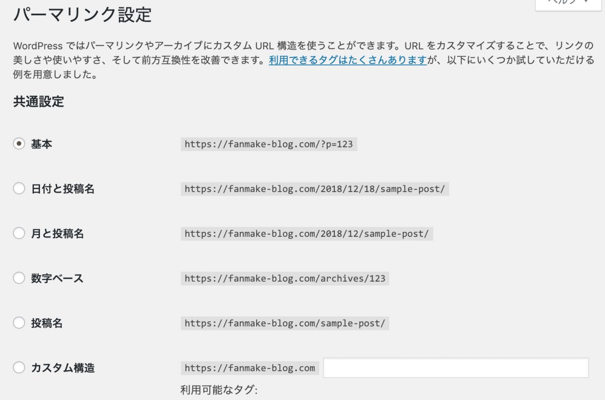Image resolution: width=605 pixels, height=400 pixels.
Task: Click the fanmake-blog.com/sample-post/ example URL
Action: coord(285,323)
